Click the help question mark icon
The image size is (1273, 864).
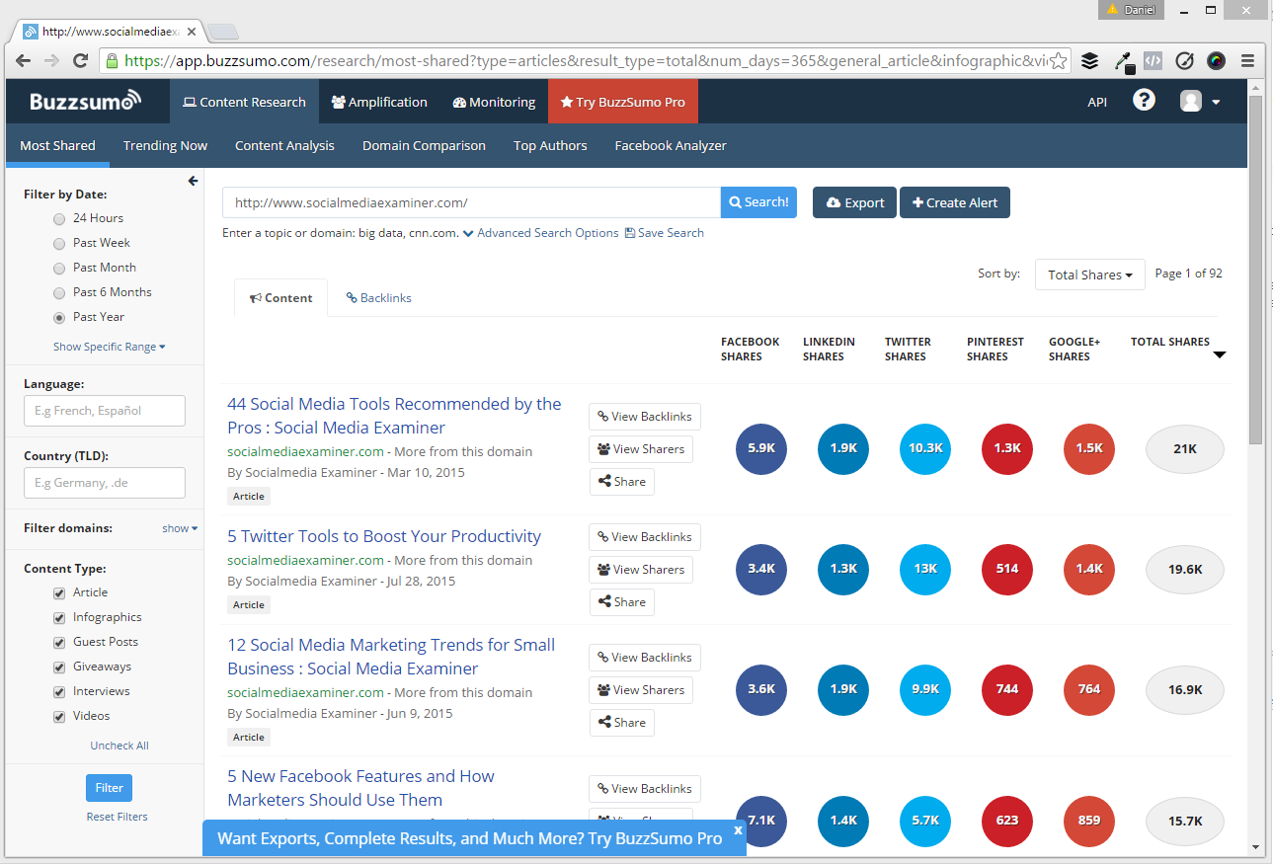1144,101
